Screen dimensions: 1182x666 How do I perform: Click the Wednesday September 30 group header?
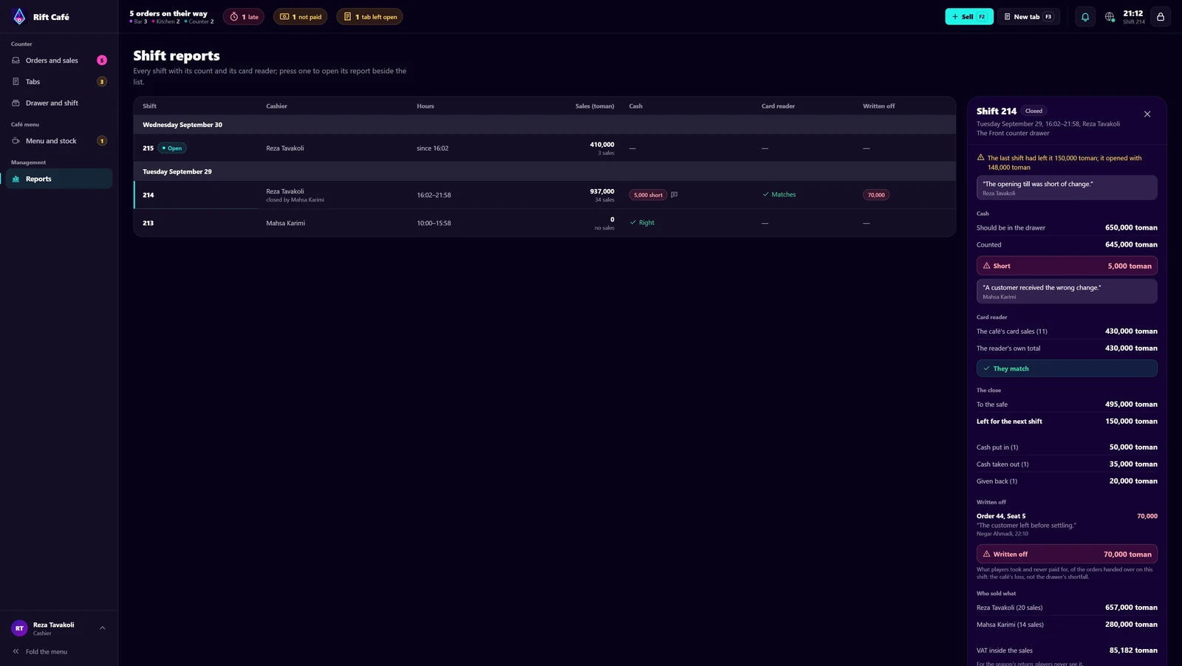point(544,125)
